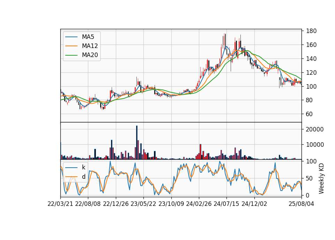Click the 80 price axis label
Viewport: 335px width, 240px height.
click(310, 100)
